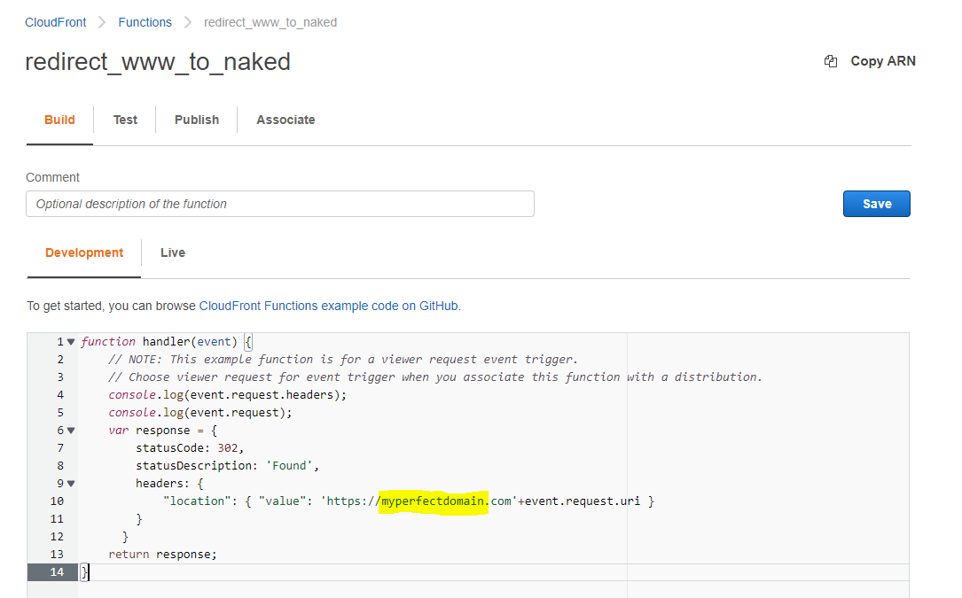Viewport: 962px width, 598px height.
Task: Collapse the response object fold arrow on line 6
Action: pyautogui.click(x=71, y=431)
